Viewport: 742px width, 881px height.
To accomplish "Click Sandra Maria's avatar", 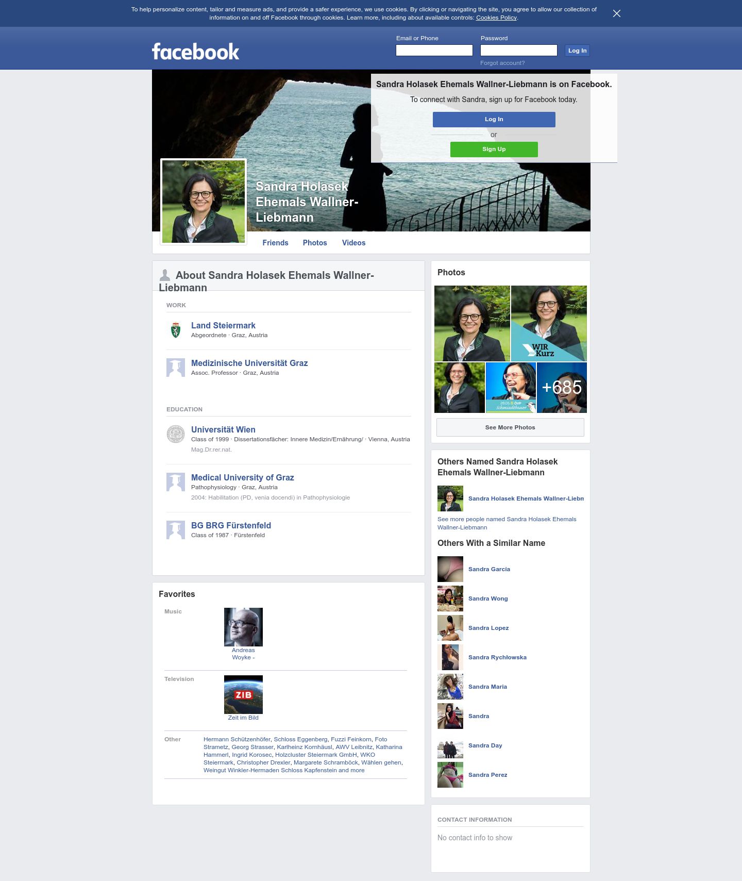I will (x=450, y=687).
